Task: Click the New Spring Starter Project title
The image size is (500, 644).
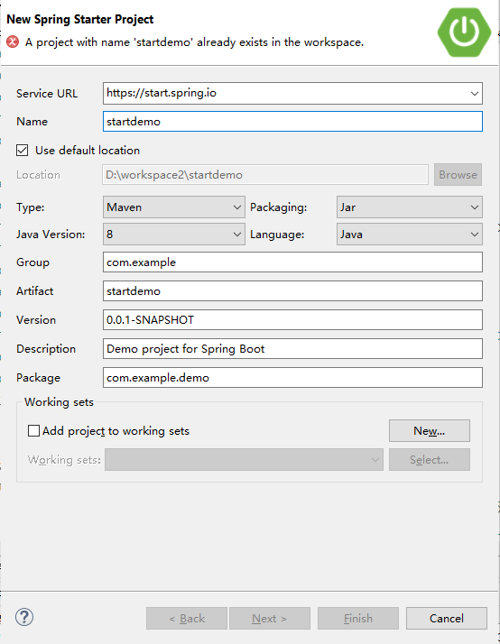Action: pyautogui.click(x=79, y=19)
